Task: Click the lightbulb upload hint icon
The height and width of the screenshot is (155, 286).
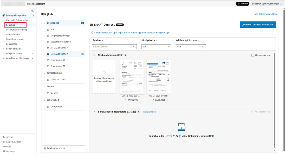Action: (x=92, y=33)
